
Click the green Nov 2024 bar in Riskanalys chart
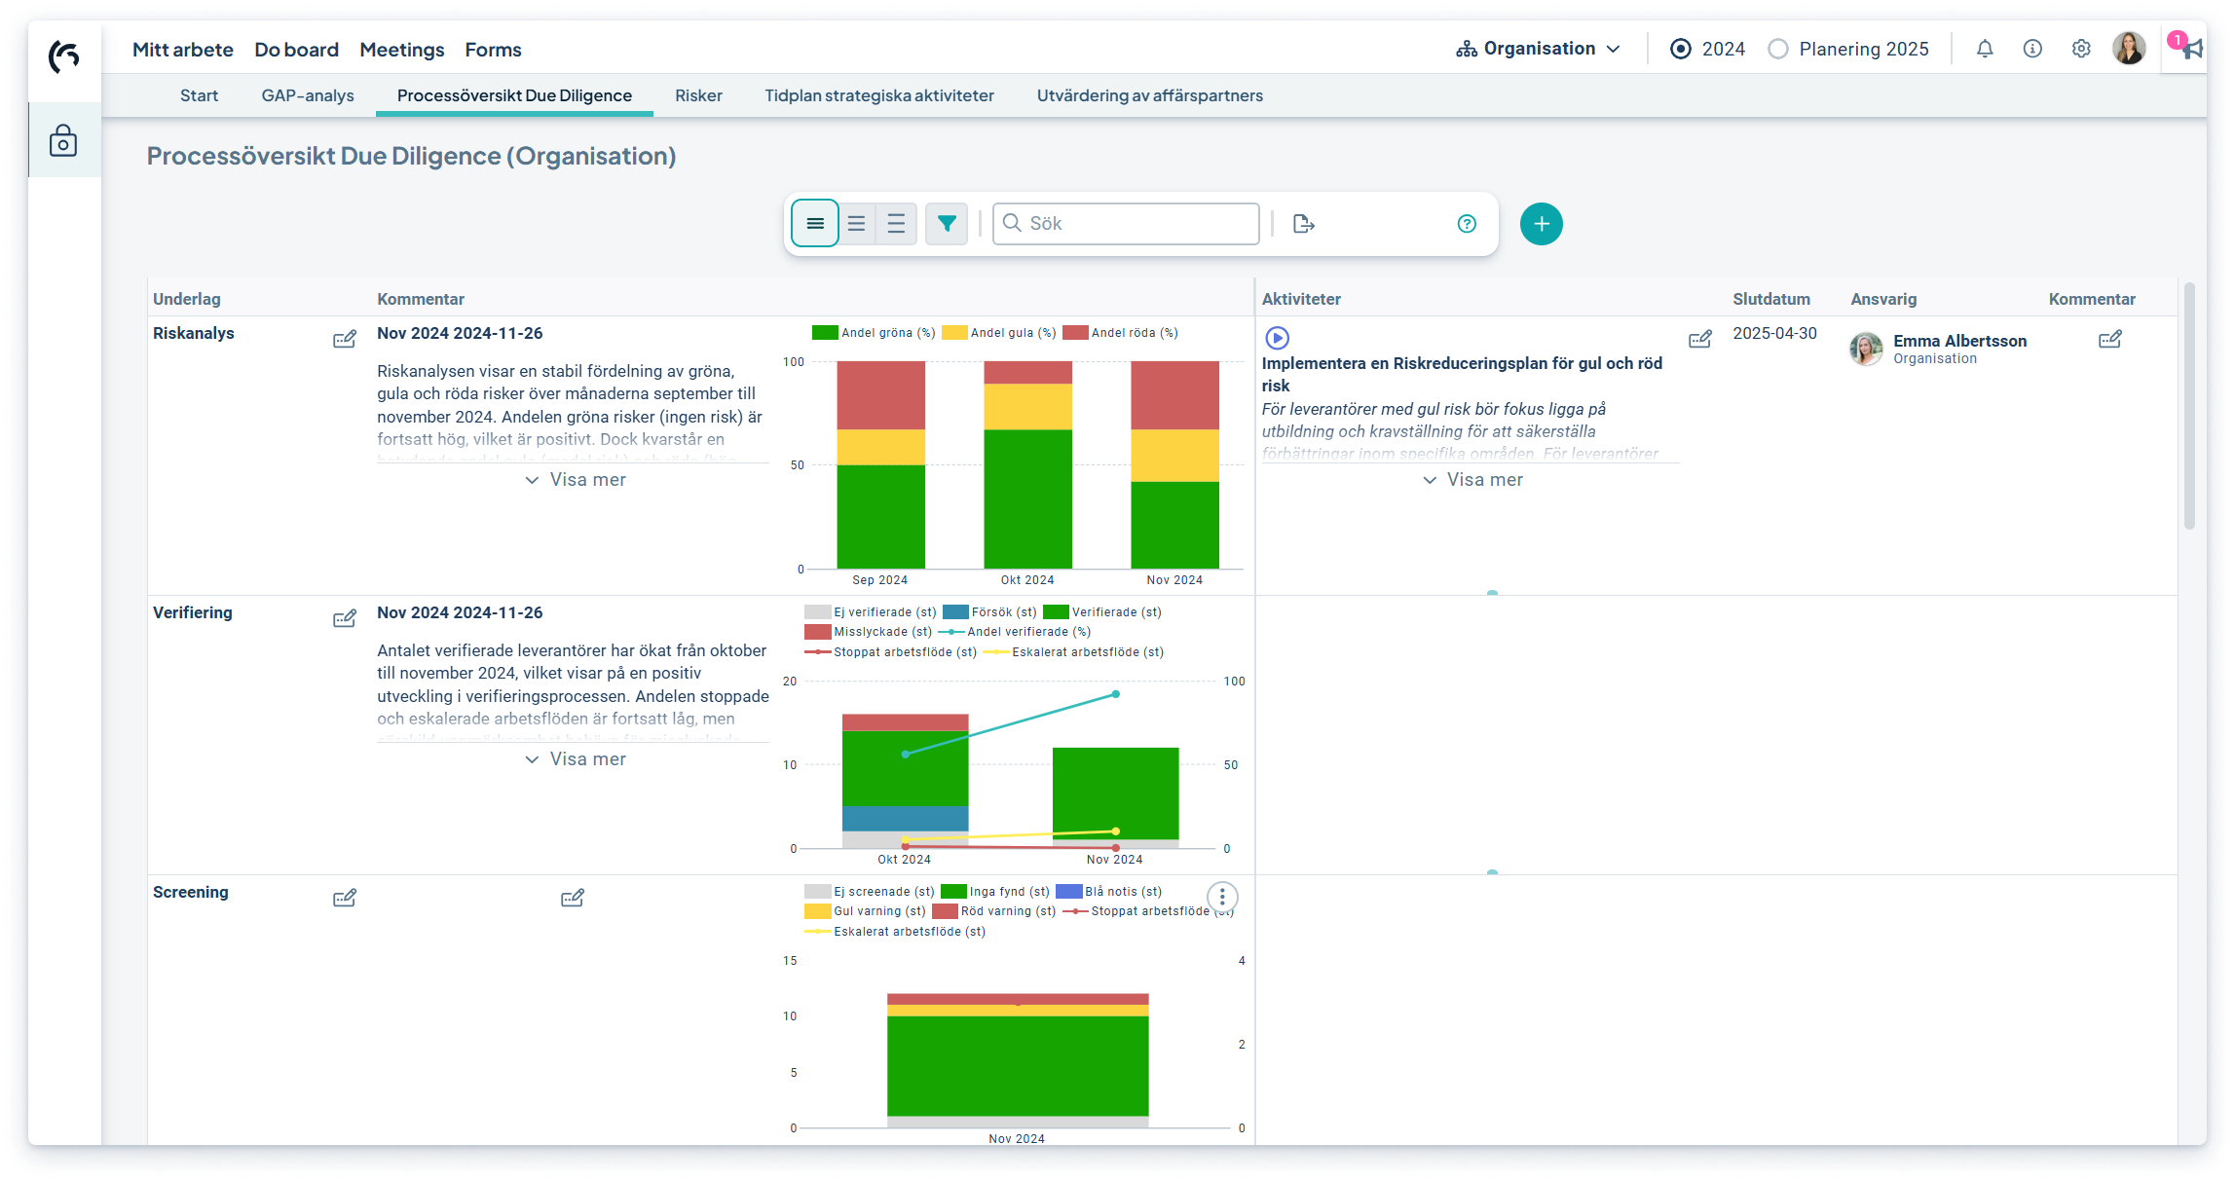tap(1174, 525)
